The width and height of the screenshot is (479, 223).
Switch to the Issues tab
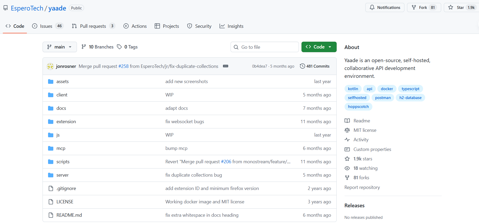tap(46, 26)
